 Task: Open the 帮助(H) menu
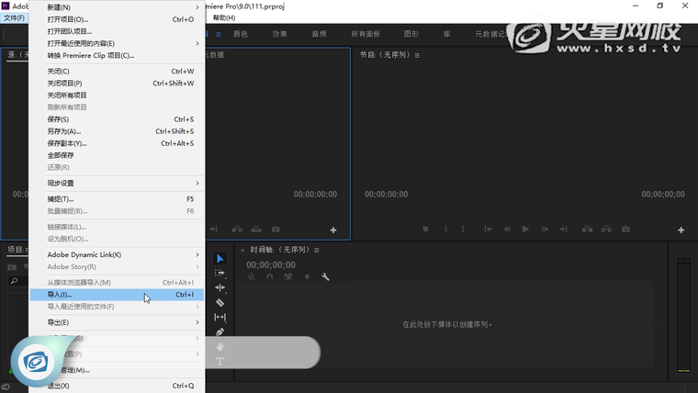point(223,17)
